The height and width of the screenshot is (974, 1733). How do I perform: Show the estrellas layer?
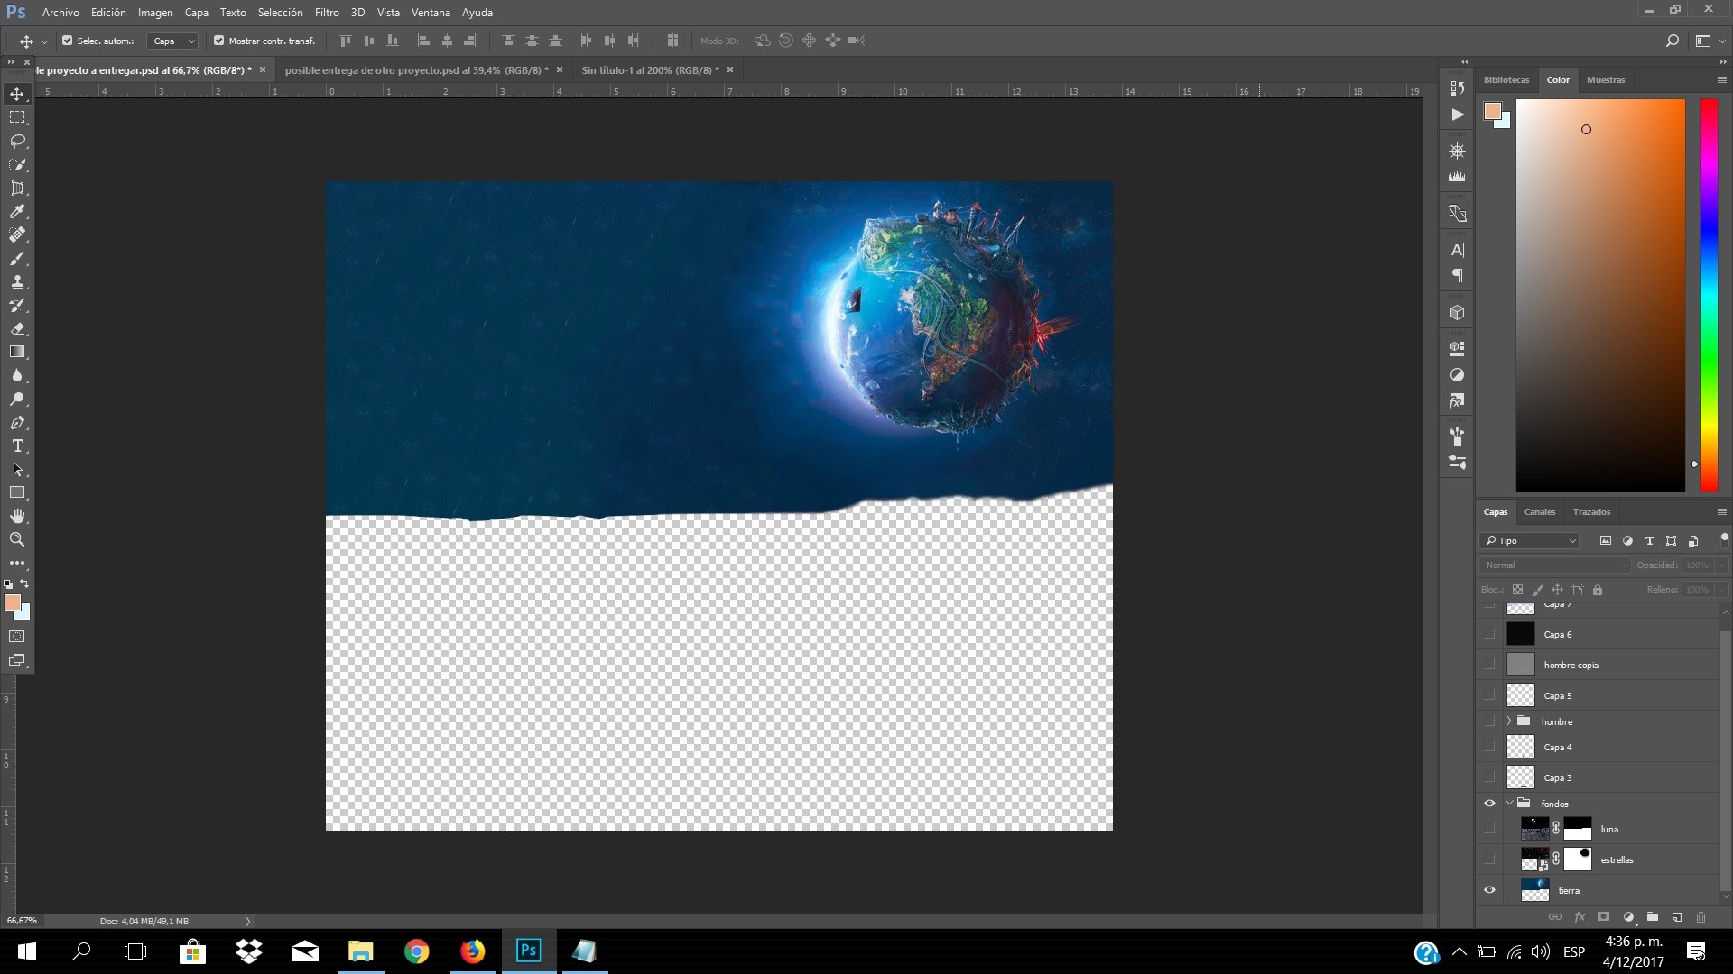[x=1489, y=859]
